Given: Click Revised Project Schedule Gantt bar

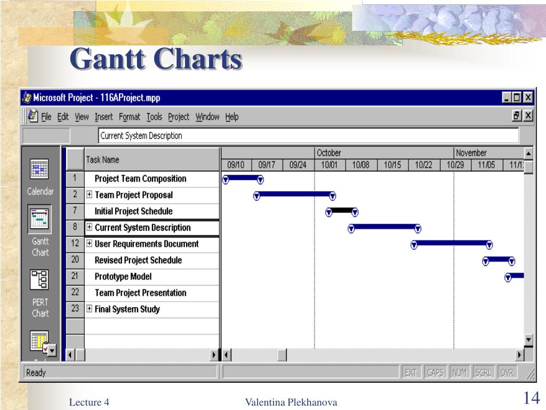Looking at the screenshot, I should coord(499,259).
